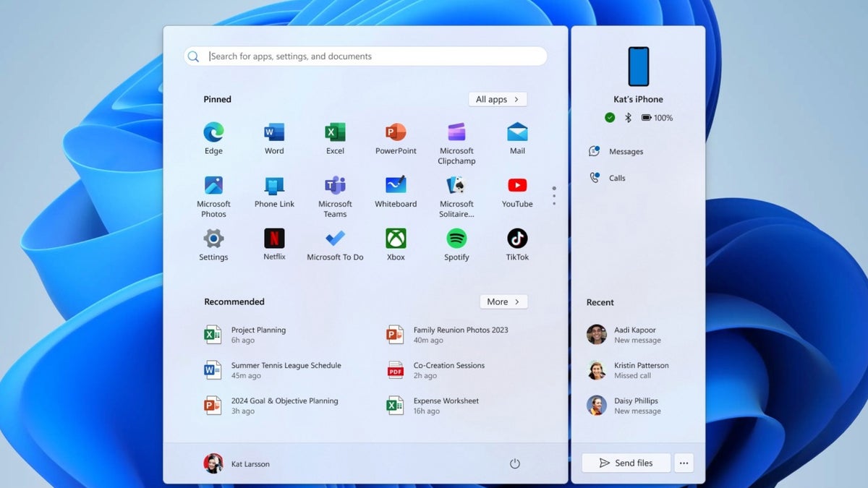Click the search apps and settings field

click(365, 56)
